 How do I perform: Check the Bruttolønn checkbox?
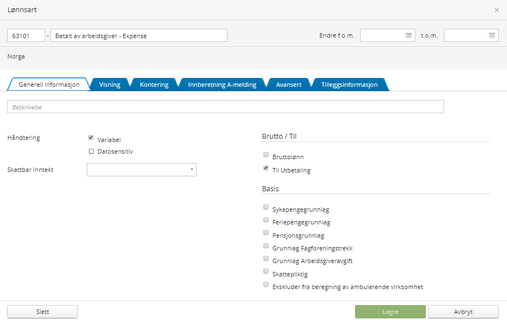[x=266, y=155]
